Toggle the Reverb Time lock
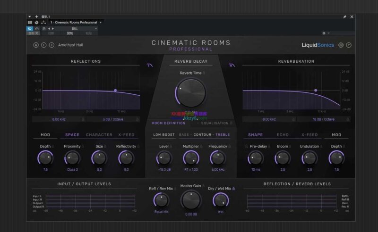 [x=204, y=73]
